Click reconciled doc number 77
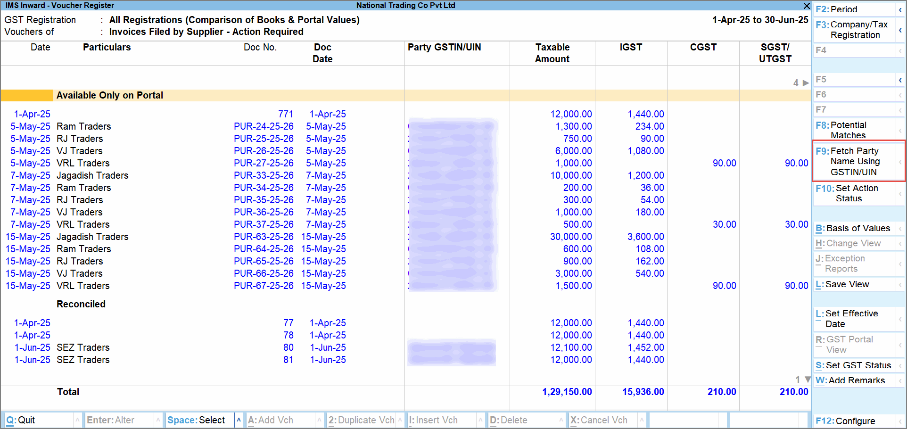 click(x=289, y=323)
